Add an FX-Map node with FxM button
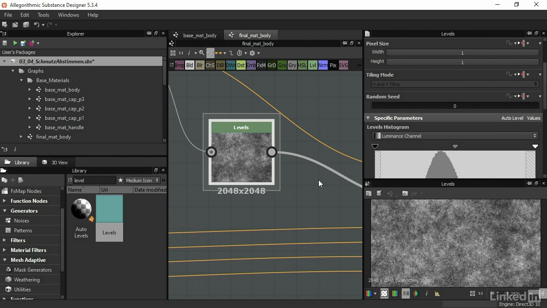The image size is (547, 308). point(261,65)
